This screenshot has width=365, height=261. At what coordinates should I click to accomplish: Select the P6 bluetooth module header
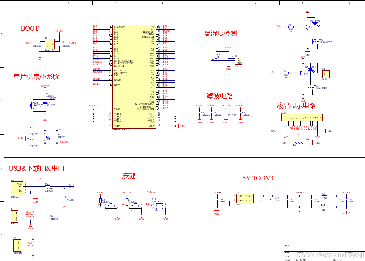(17, 246)
